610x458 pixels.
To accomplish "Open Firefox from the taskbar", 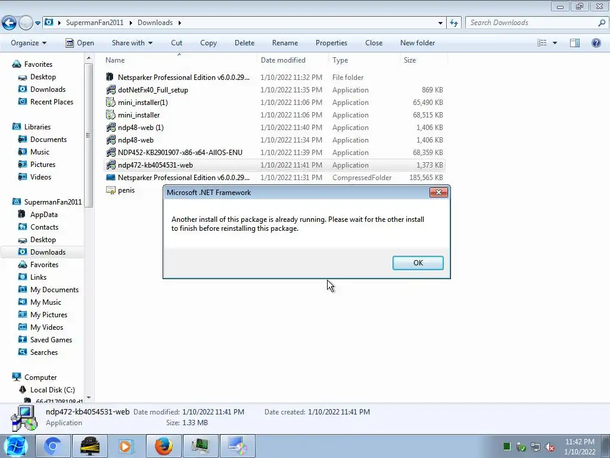I will [164, 446].
